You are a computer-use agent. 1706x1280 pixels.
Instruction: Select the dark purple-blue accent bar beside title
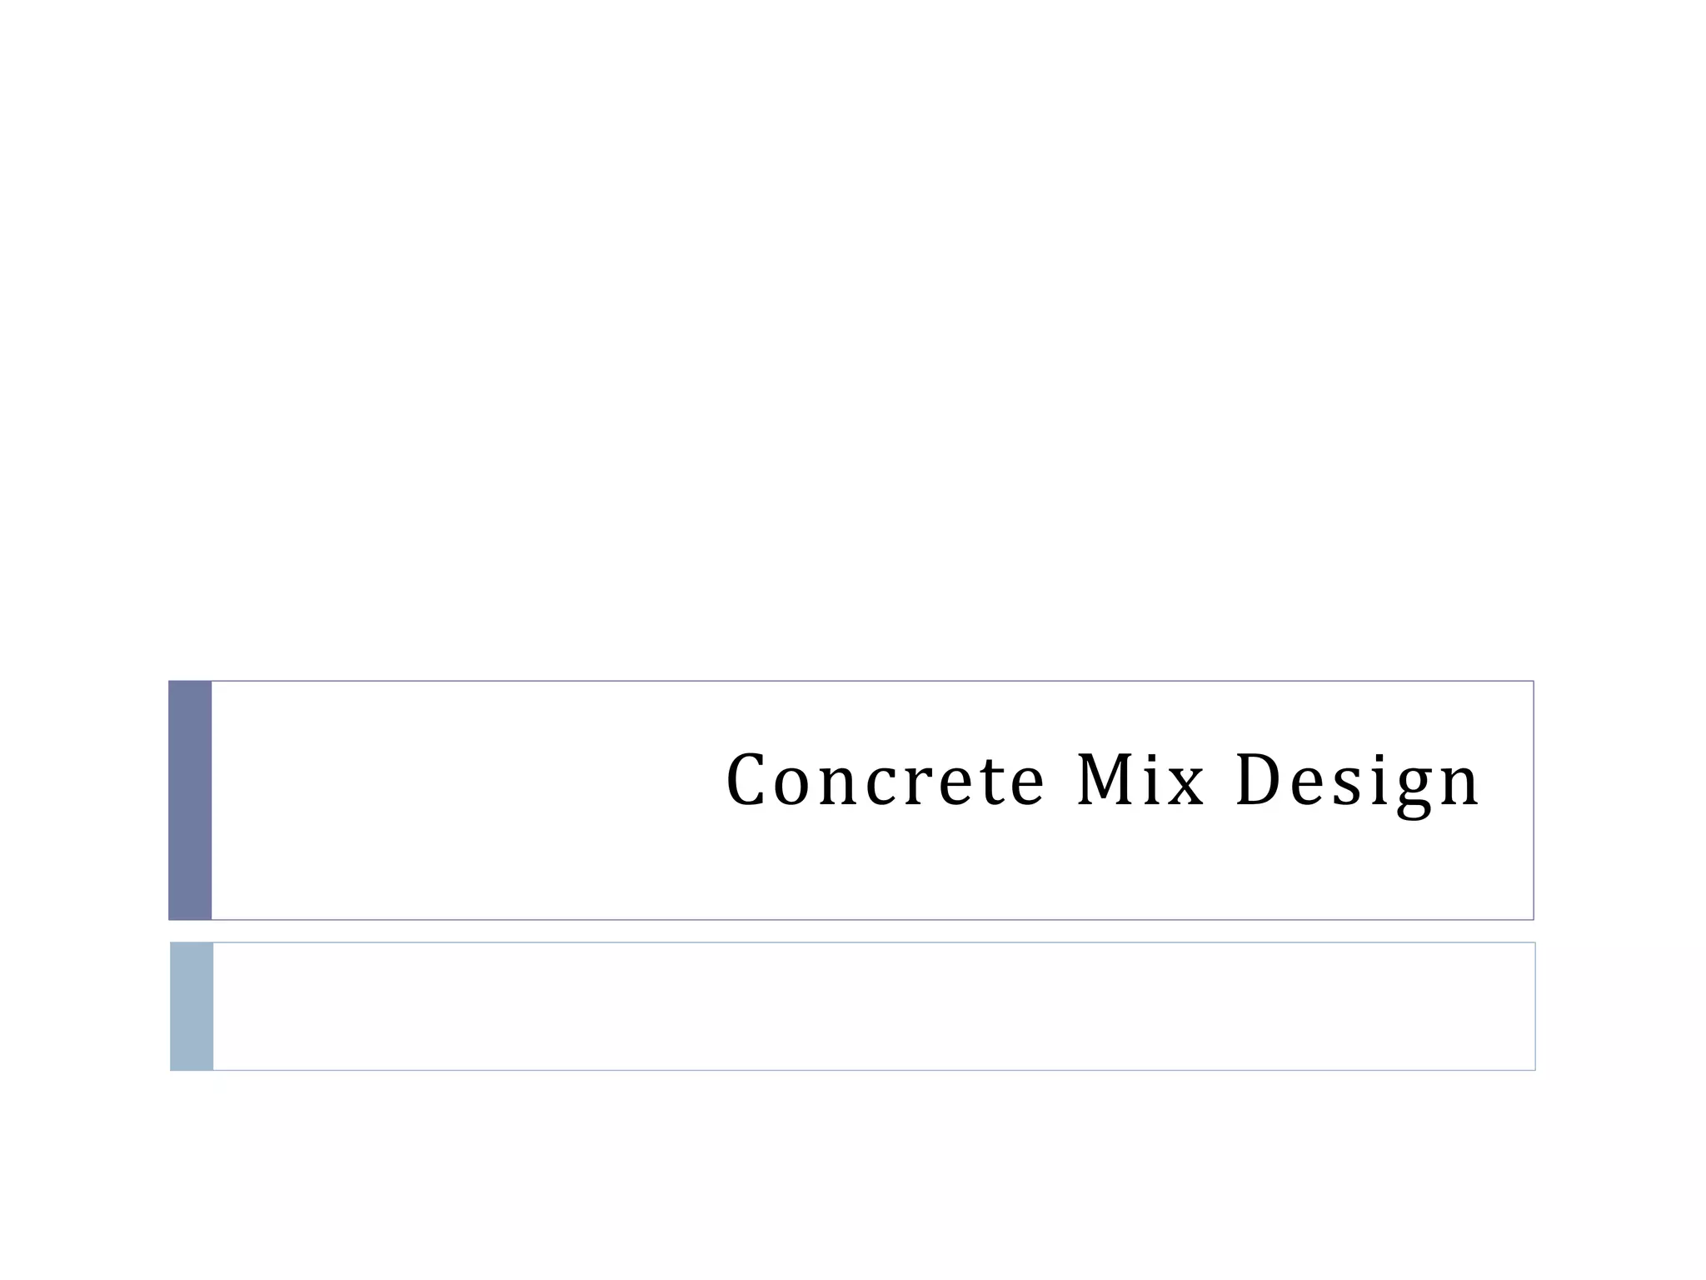(x=190, y=800)
